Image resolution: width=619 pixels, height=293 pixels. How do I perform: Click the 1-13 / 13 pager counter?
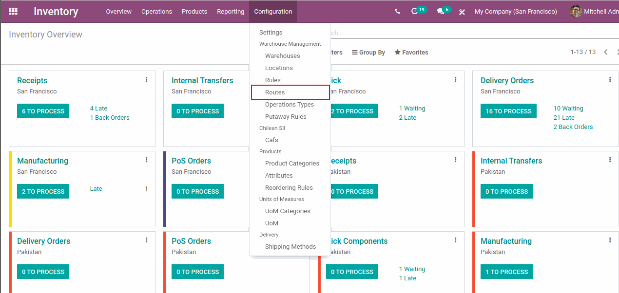click(583, 52)
